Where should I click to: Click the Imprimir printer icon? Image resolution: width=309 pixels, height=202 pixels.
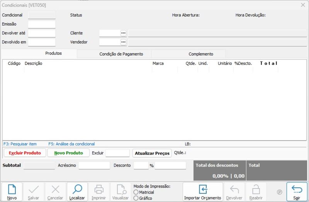[x=99, y=189]
